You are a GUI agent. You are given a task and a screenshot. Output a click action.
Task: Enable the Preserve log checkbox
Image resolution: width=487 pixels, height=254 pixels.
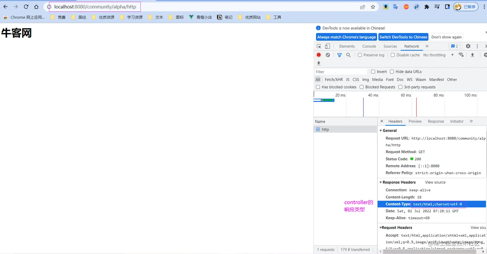point(360,55)
